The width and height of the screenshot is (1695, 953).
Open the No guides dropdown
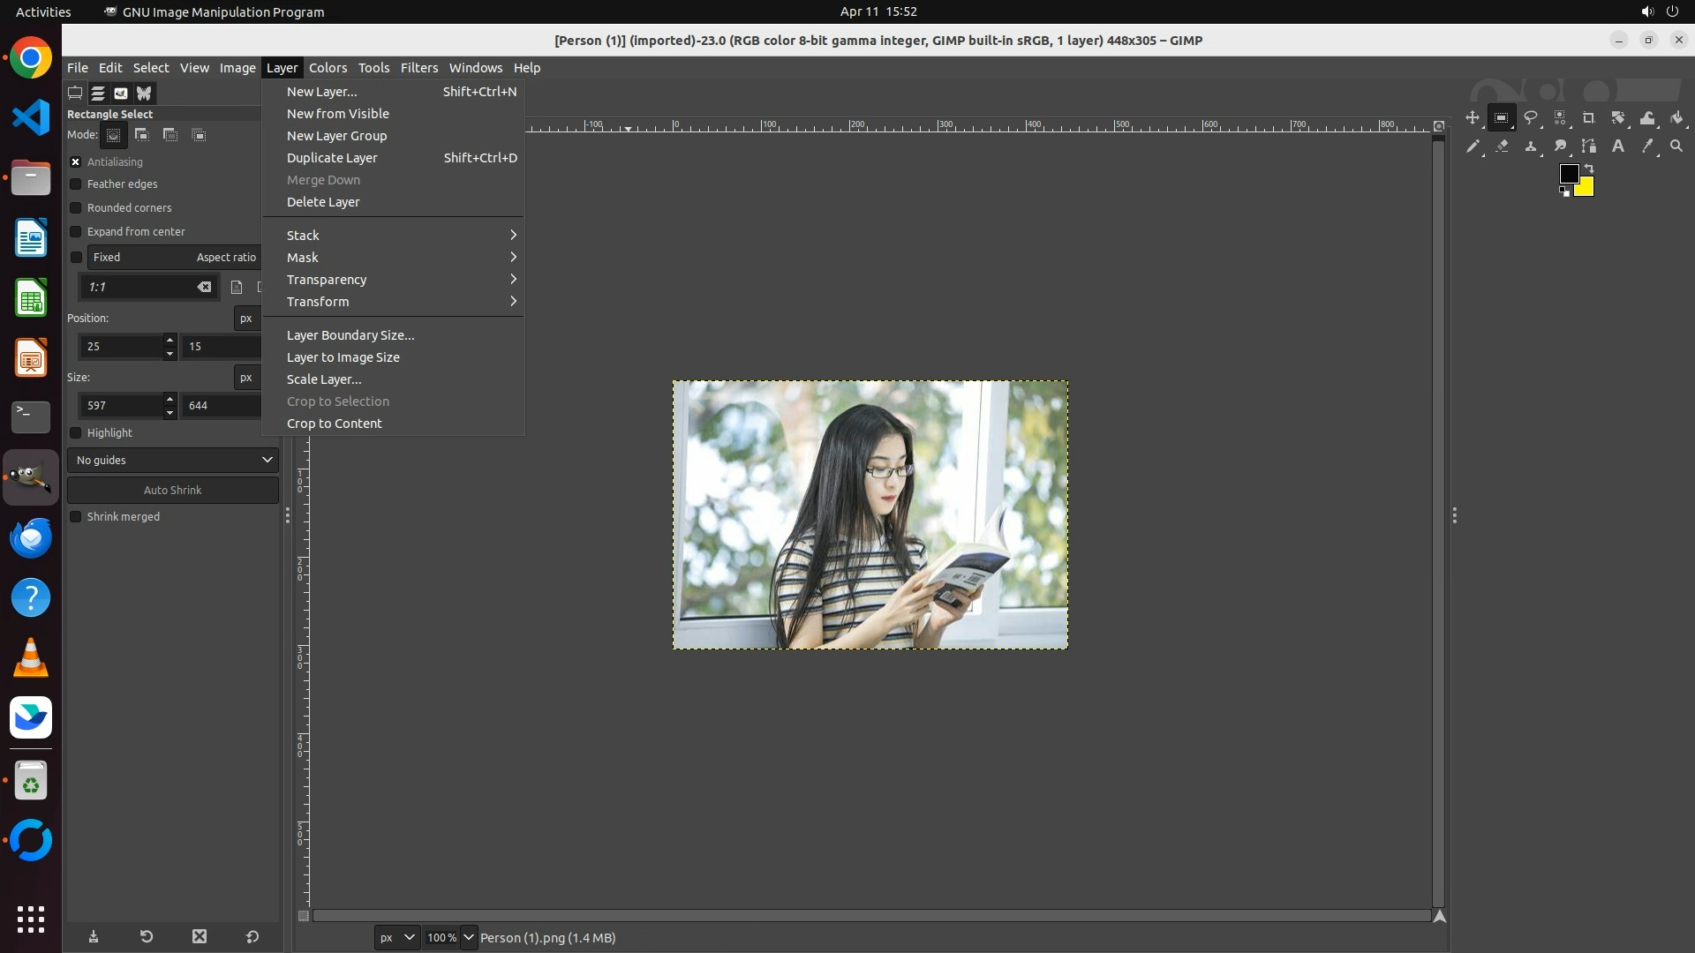coord(173,460)
